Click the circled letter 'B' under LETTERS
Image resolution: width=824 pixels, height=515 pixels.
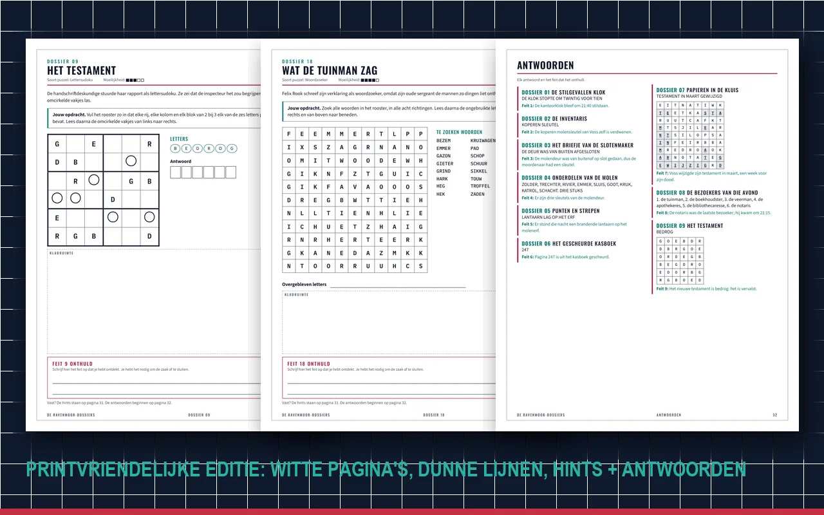(176, 149)
